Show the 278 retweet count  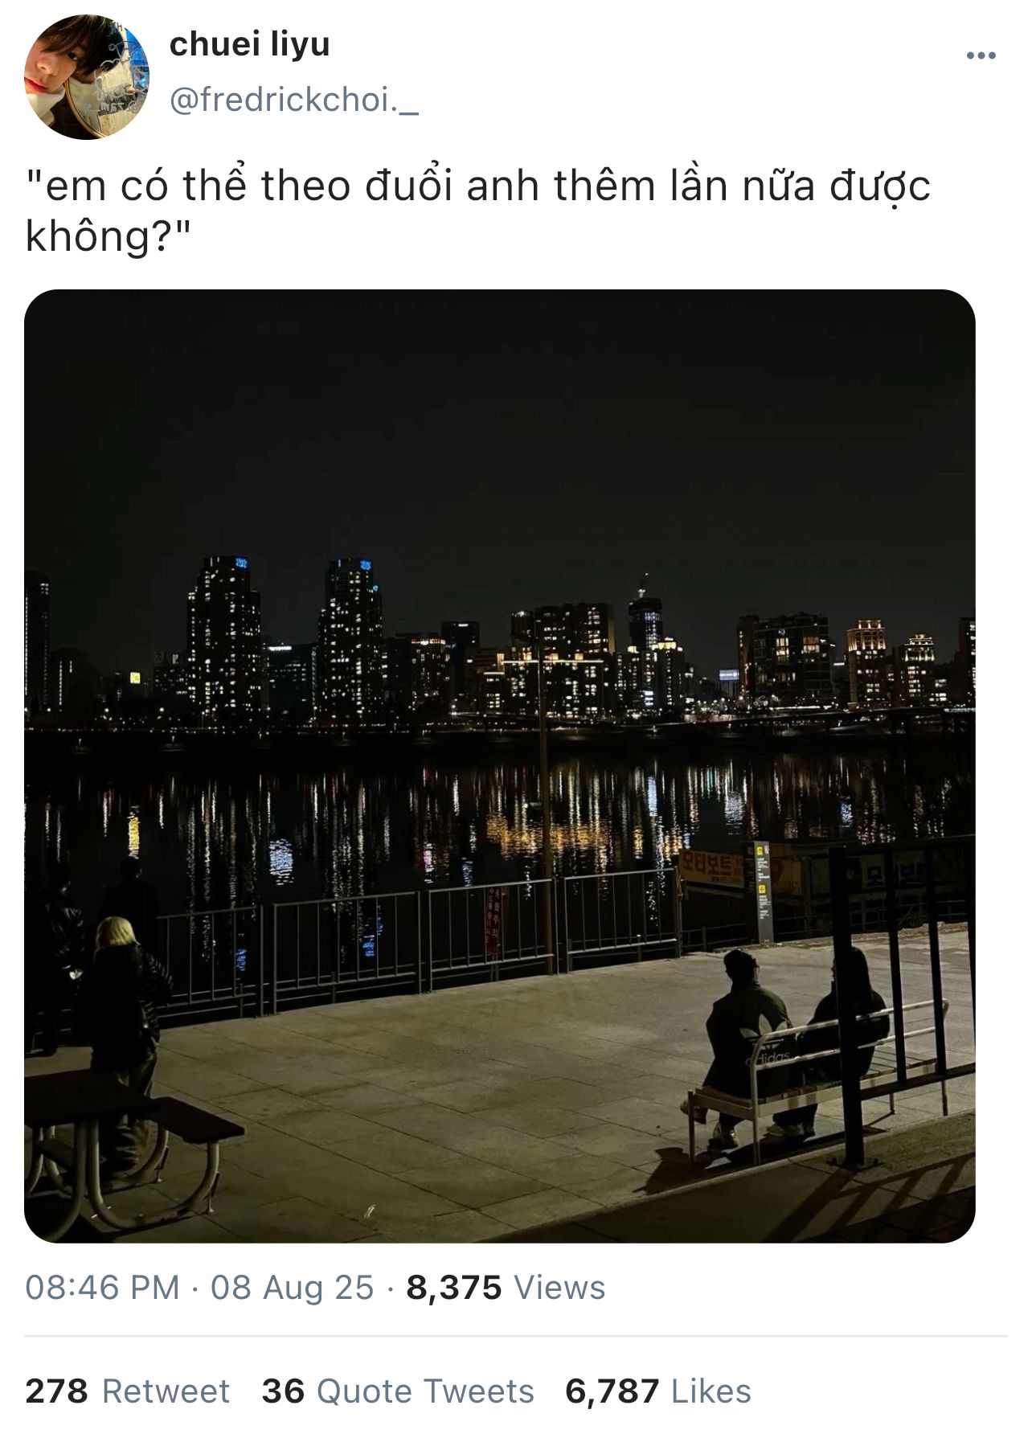(x=56, y=1391)
